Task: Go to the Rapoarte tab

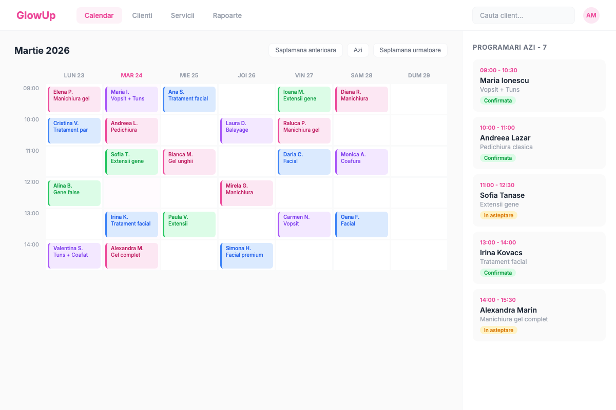Action: pos(227,15)
